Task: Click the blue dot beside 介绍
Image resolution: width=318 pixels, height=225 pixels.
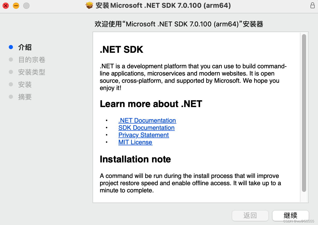Action: coord(11,47)
